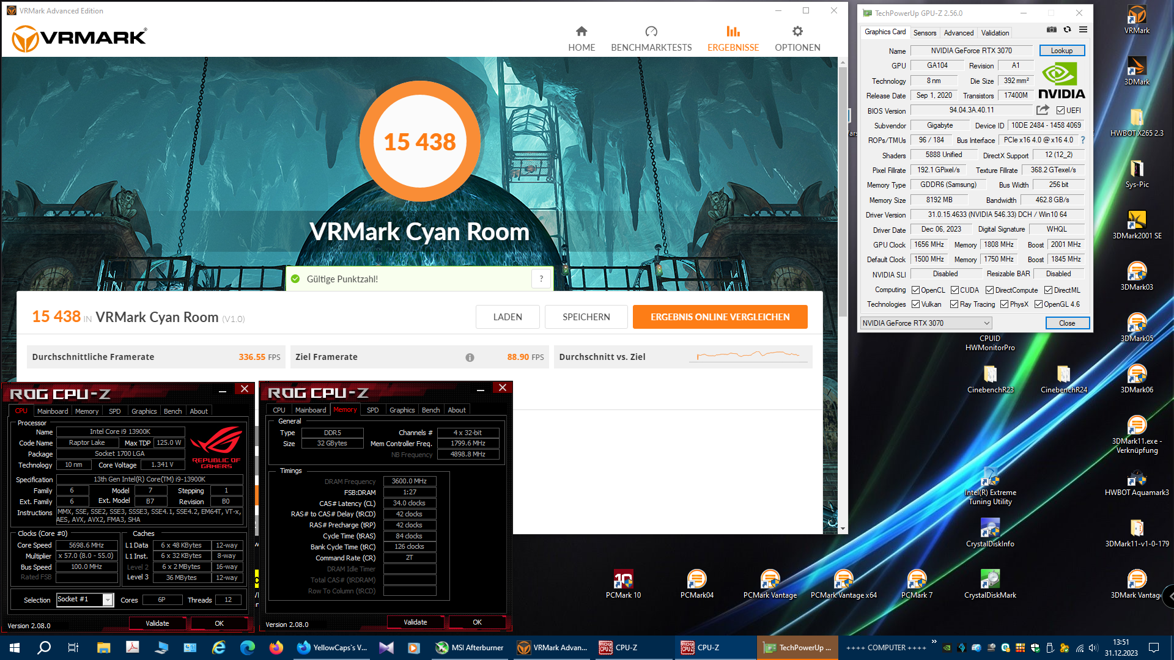Click the BIOS export share icon in GPU-Z
The image size is (1174, 660).
1043,110
